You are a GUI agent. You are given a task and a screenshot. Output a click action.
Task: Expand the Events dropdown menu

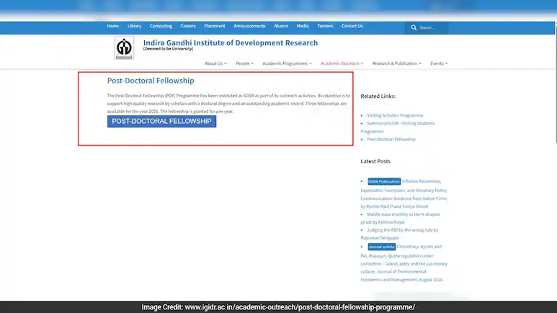439,63
